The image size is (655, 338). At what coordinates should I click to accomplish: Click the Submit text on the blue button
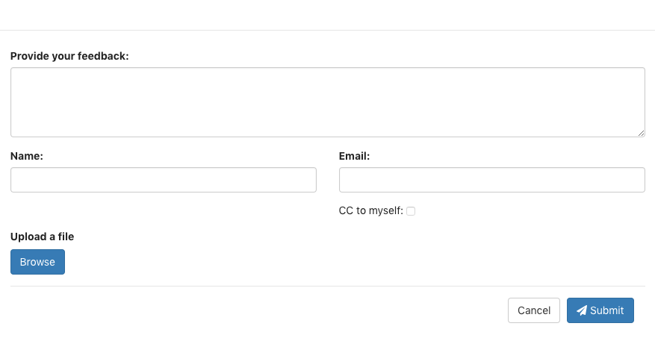[x=606, y=311]
